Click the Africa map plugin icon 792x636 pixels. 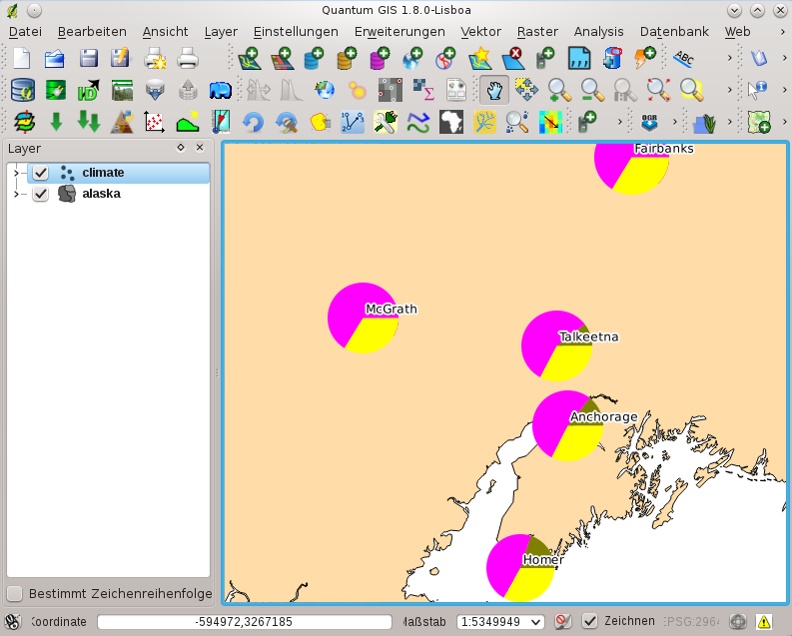point(451,122)
